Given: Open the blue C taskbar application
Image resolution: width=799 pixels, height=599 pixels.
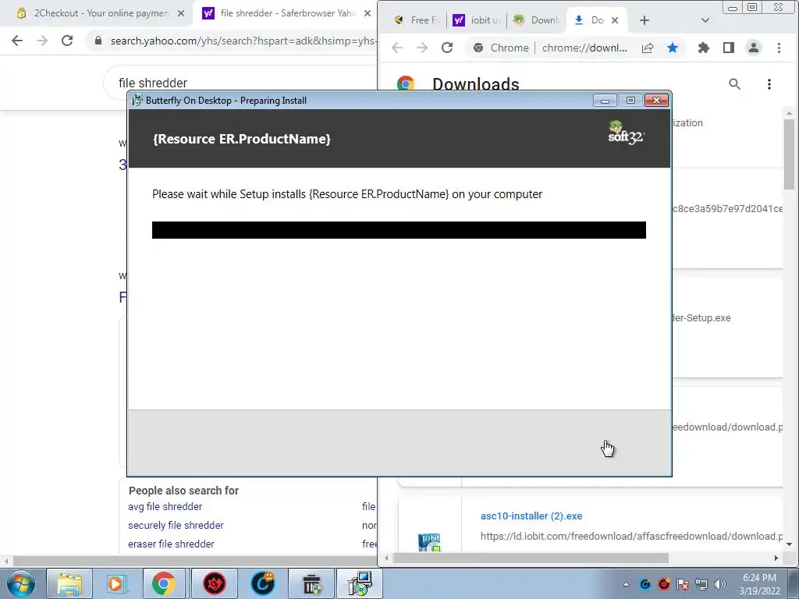Looking at the screenshot, I should 264,583.
